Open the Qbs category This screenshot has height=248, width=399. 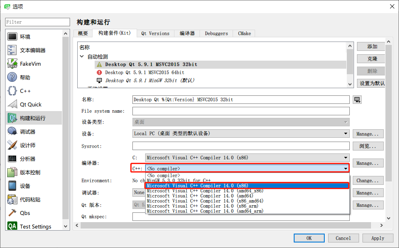point(34,213)
